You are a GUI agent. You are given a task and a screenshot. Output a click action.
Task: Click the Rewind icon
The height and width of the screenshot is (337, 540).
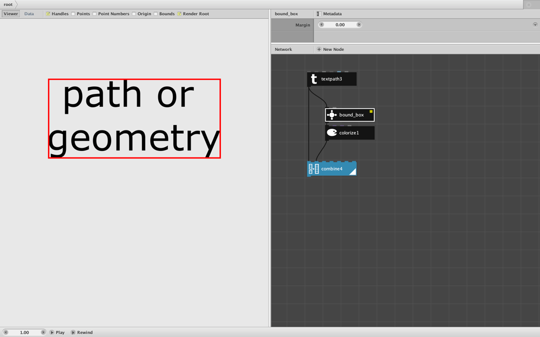coord(73,333)
